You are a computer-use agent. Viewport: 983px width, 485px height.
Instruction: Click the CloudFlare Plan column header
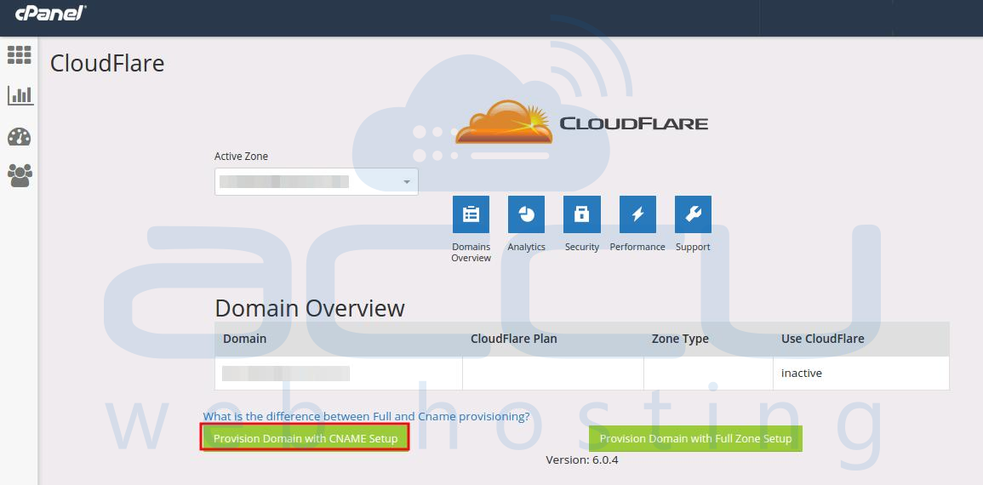click(513, 339)
